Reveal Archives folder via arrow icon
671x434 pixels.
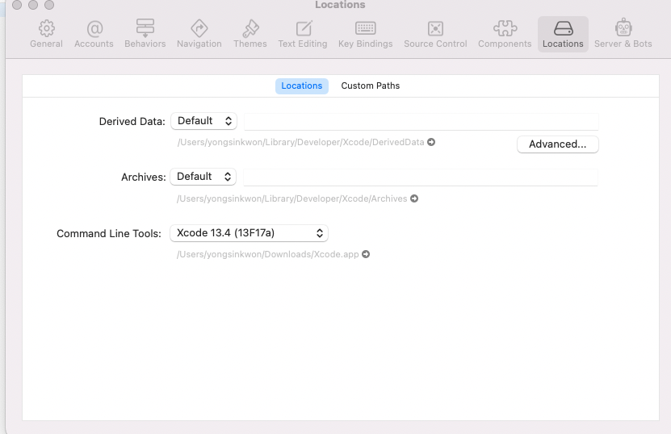click(414, 198)
